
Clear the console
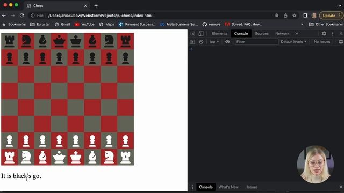201,42
